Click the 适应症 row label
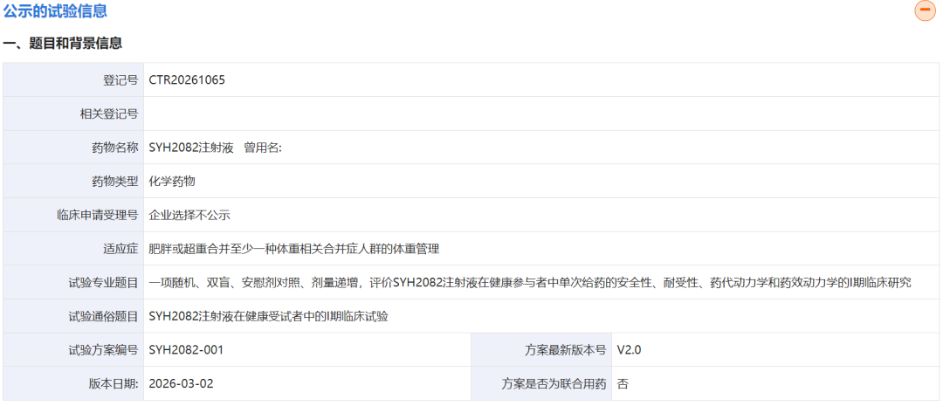943x406 pixels. 120,249
